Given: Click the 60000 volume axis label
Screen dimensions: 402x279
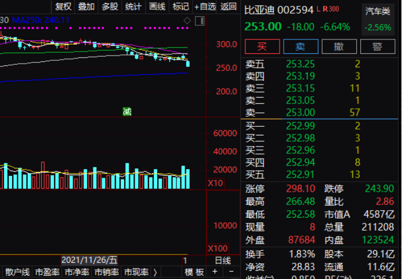Looking at the screenshot, I should click(225, 133).
